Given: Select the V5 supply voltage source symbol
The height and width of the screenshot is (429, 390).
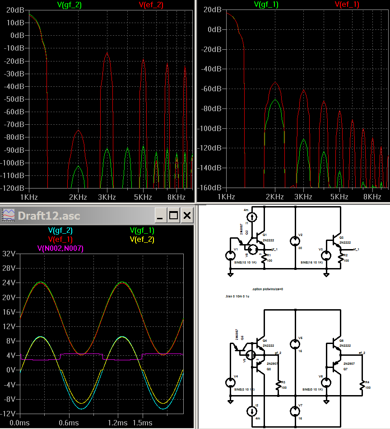Looking at the screenshot, I should click(x=295, y=344).
